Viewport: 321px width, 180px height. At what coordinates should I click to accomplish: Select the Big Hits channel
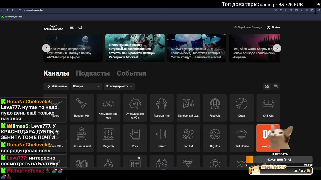tap(215, 138)
